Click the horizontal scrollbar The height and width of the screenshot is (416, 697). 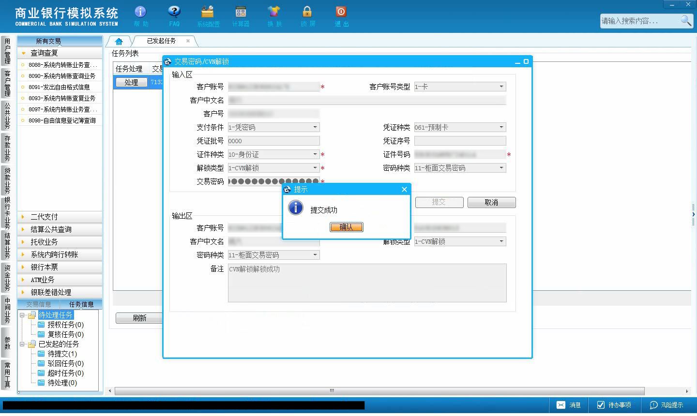(x=379, y=391)
